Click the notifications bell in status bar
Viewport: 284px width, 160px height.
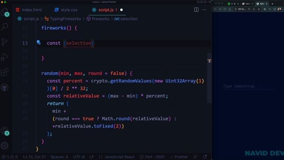pos(205,156)
